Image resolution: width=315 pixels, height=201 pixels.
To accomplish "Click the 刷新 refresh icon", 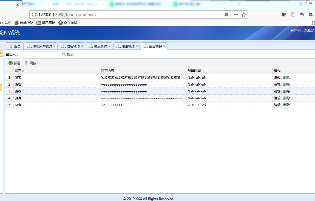I will click(26, 63).
